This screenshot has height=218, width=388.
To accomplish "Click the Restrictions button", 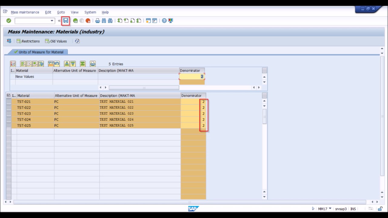I will click(28, 41).
